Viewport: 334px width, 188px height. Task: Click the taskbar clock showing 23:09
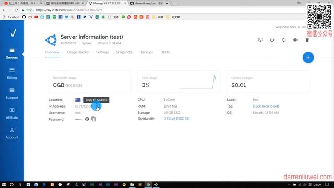click(317, 184)
